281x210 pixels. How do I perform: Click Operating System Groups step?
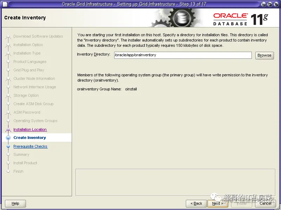click(35, 121)
